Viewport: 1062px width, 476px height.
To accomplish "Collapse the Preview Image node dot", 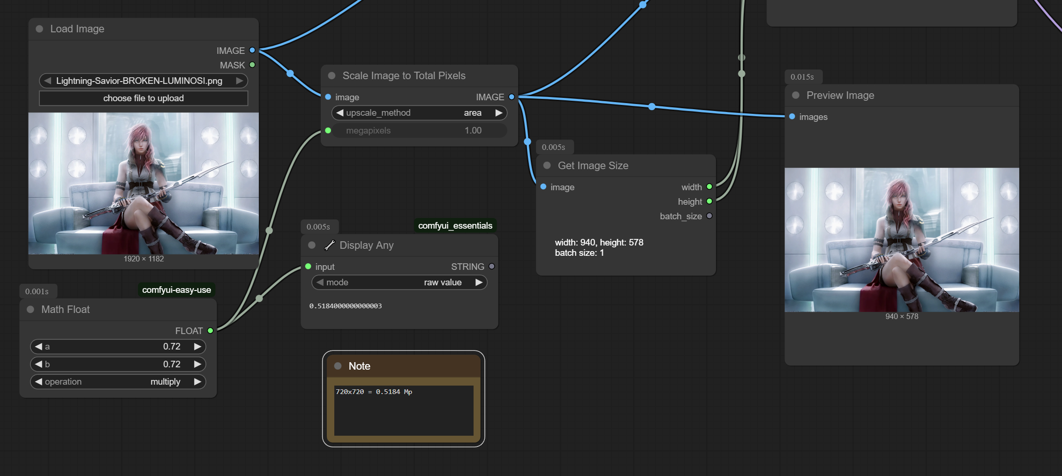I will 796,96.
